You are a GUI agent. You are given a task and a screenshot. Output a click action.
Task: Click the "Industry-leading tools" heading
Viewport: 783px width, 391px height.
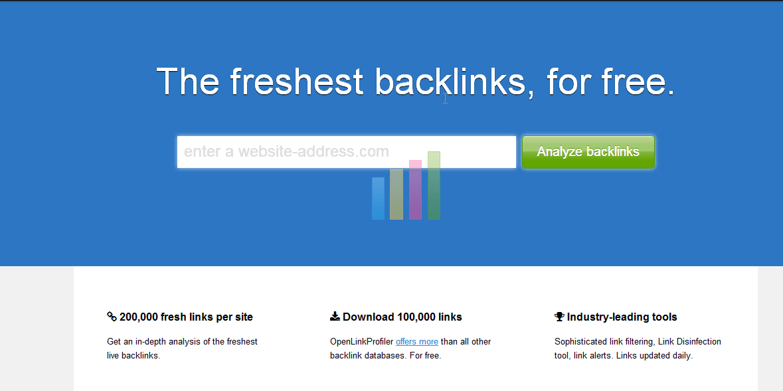[x=622, y=317]
